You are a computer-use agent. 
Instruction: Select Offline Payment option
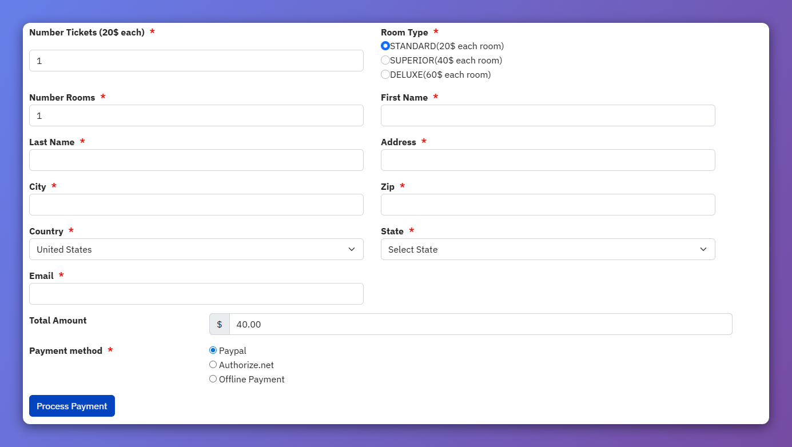(x=213, y=379)
